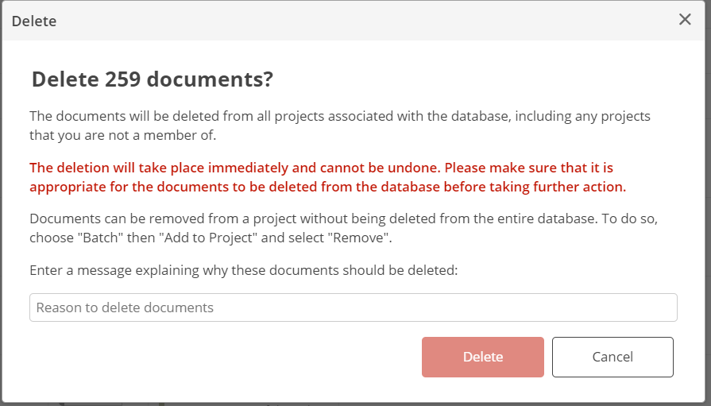Click the 'Delete 259 documents?' heading
The width and height of the screenshot is (711, 406).
[x=153, y=79]
